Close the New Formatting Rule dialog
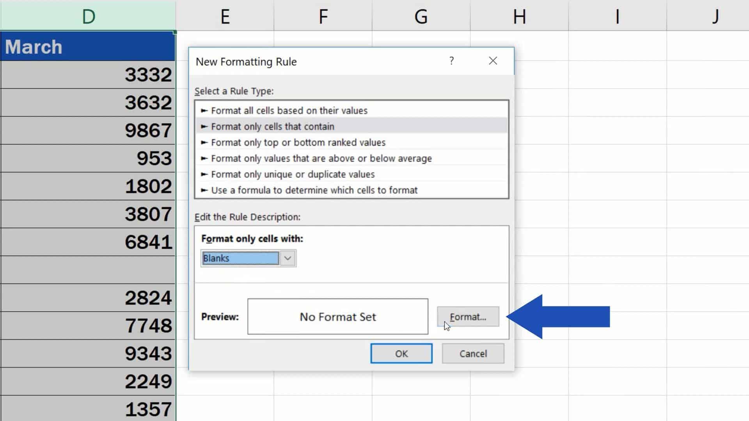749x421 pixels. (x=493, y=61)
